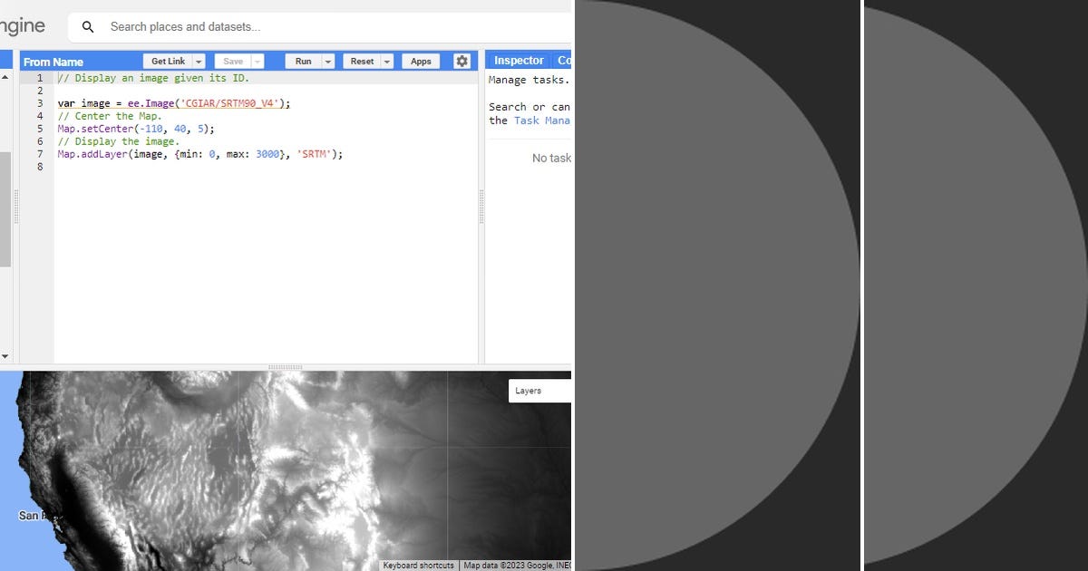
Task: Click the search magnifier icon
Action: pos(87,27)
